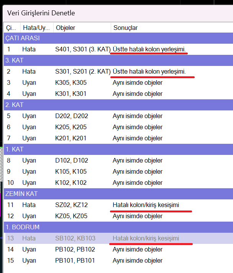Select the 2. KAT group header
This screenshot has height=273, width=233.
(15, 105)
